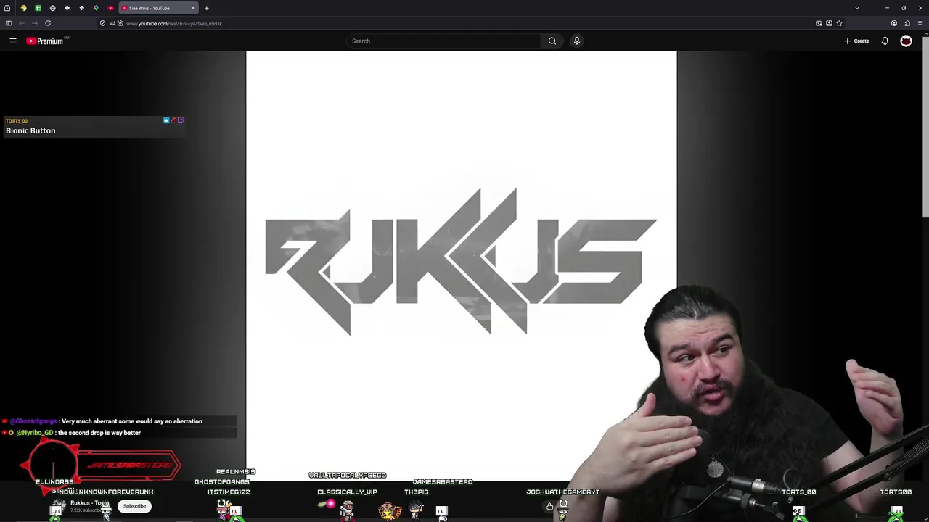Open YouTube notifications bell
The height and width of the screenshot is (522, 929).
[885, 41]
